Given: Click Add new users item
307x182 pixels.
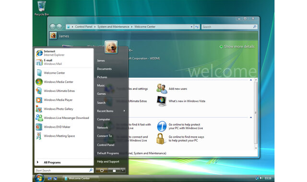Looking at the screenshot, I should (x=172, y=88).
